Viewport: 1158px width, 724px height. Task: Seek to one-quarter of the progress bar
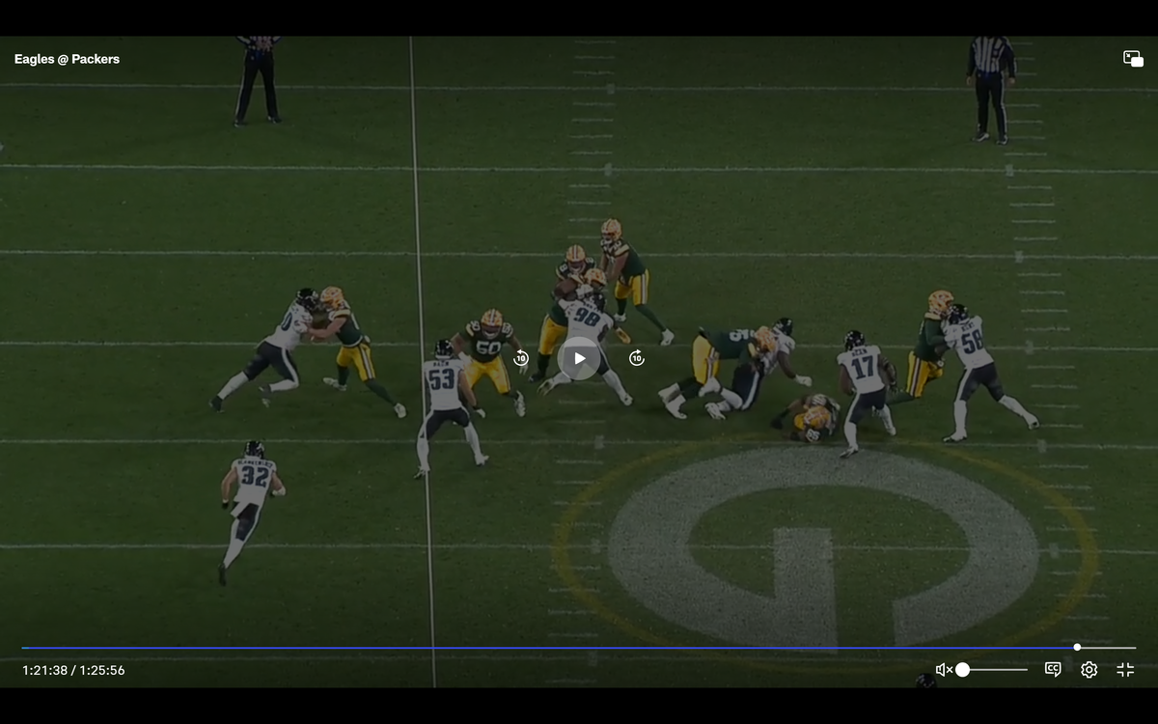[301, 648]
